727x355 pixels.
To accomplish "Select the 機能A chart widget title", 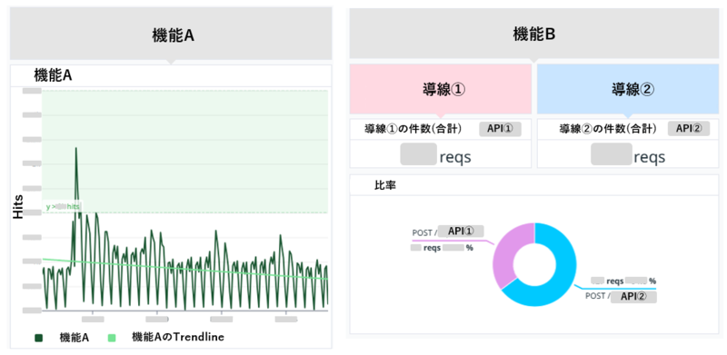I will pos(53,75).
